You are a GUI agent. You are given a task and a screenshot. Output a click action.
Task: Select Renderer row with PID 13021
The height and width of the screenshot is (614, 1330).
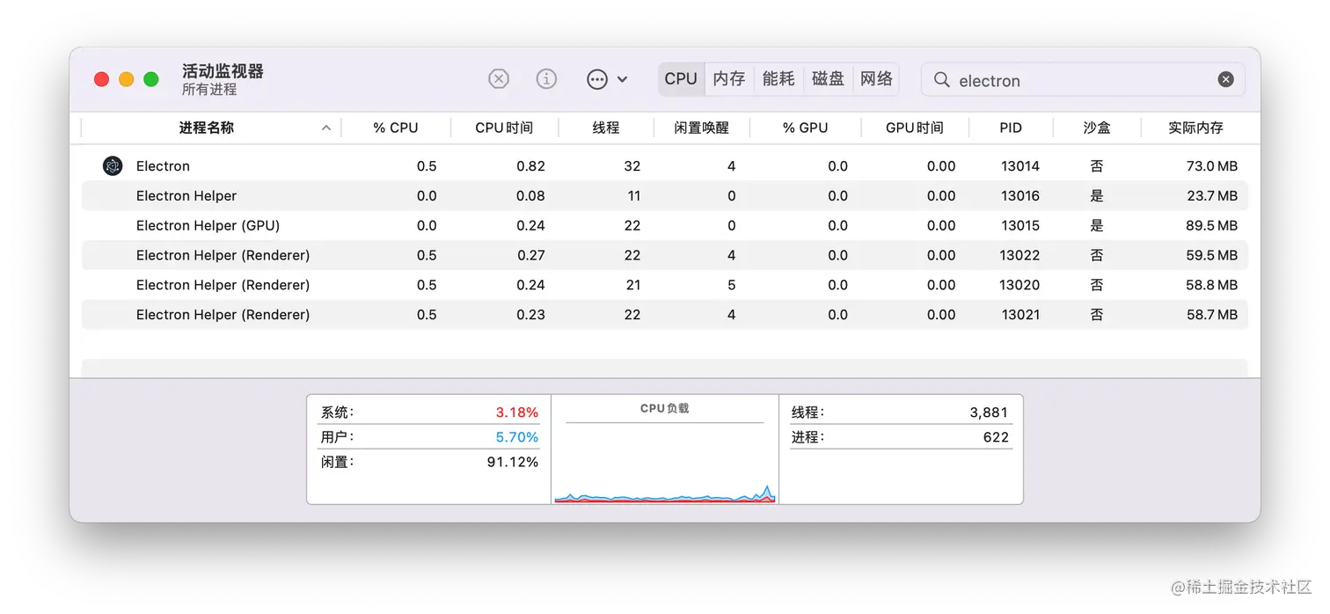pos(665,314)
